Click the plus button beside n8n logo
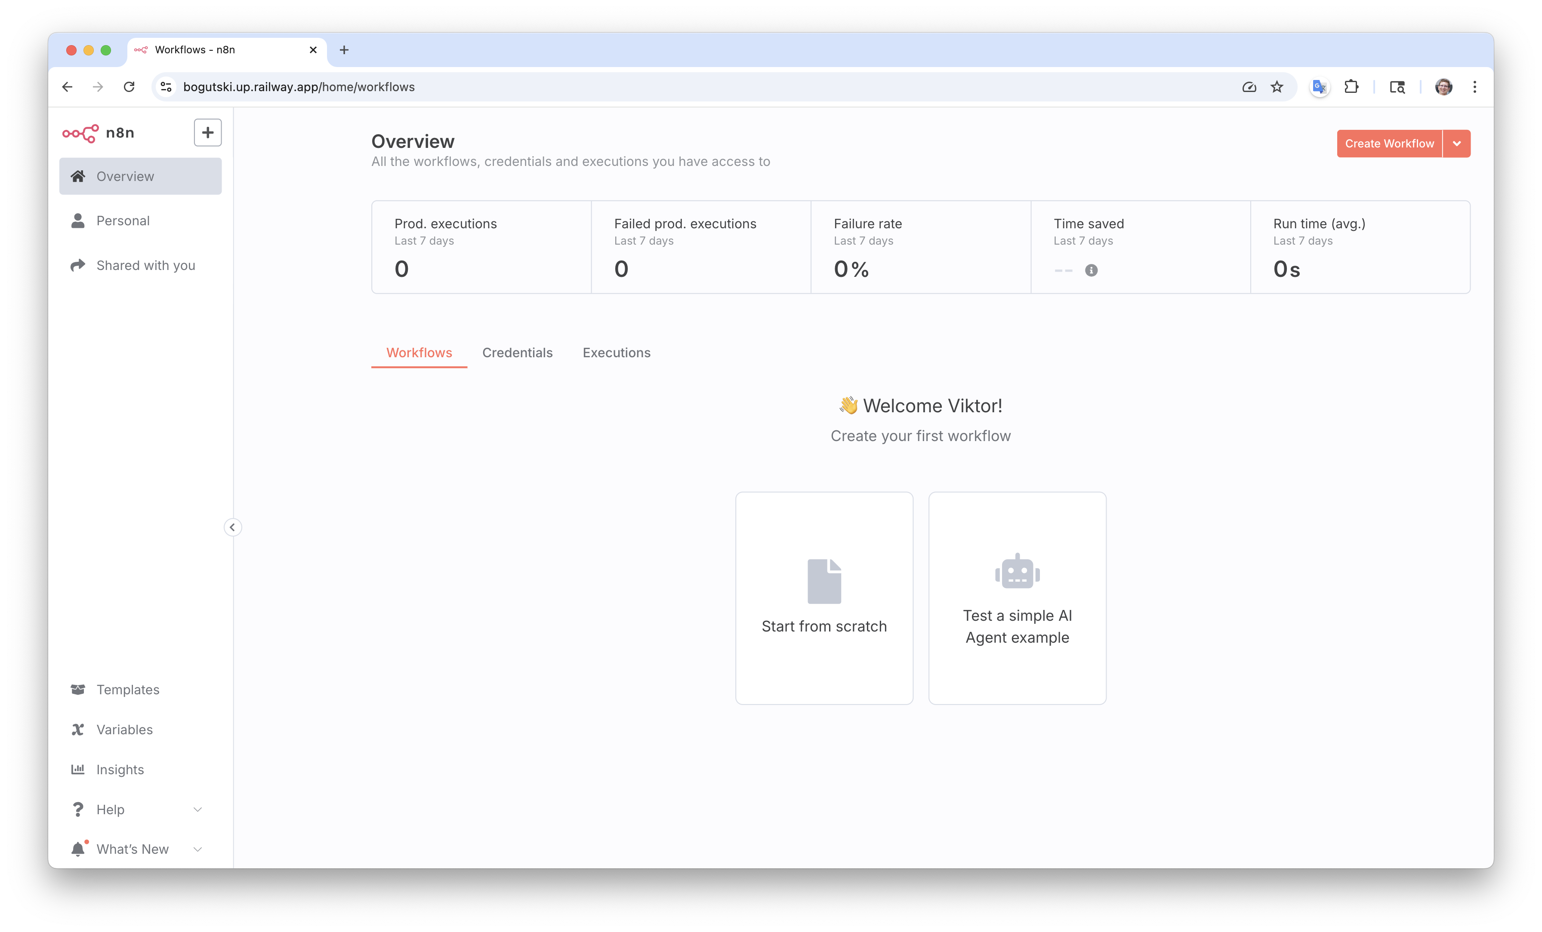This screenshot has width=1542, height=932. pos(208,132)
